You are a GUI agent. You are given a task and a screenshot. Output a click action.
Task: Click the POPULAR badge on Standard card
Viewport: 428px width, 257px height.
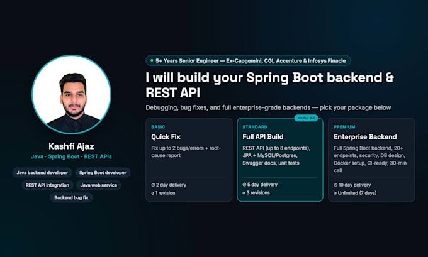[x=306, y=118]
